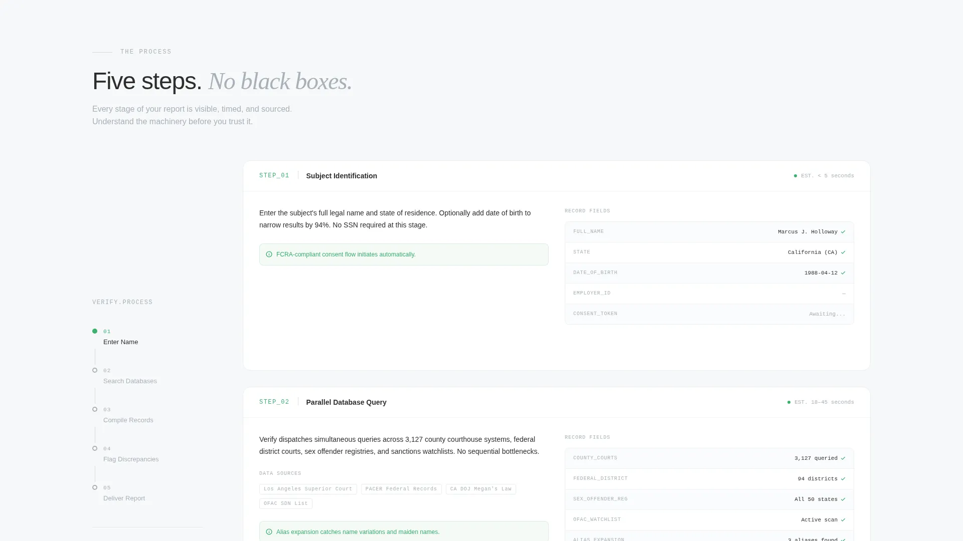Click the EMPLOYER_ID field label

592,294
